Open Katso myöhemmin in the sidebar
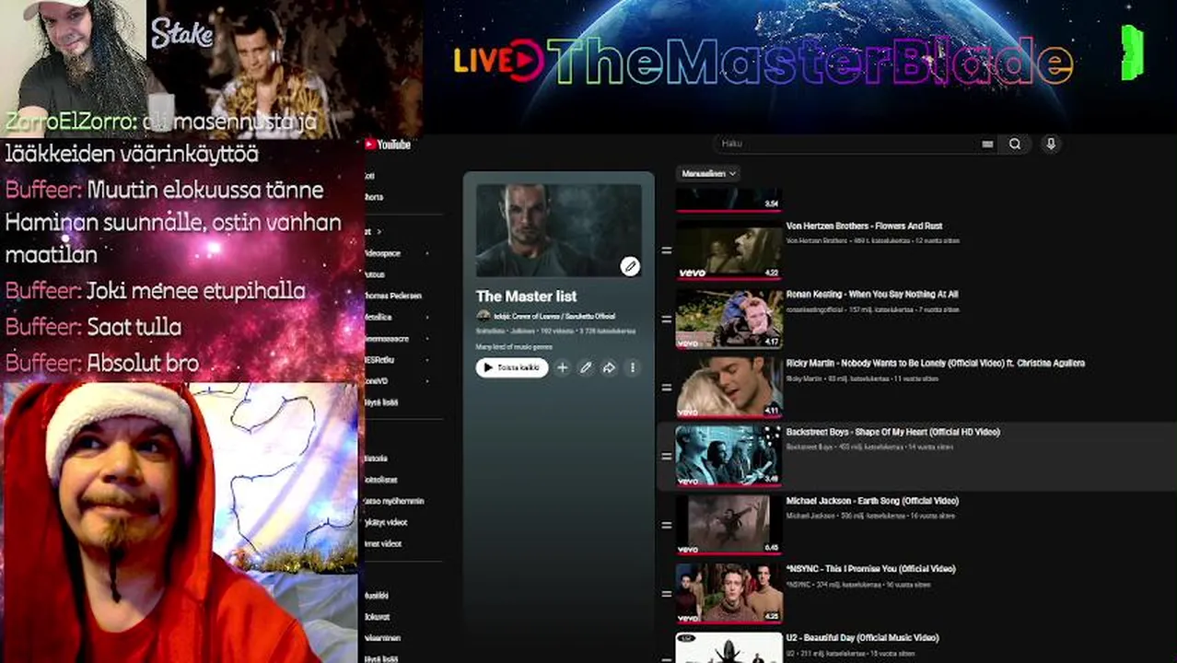1177x663 pixels. [394, 501]
